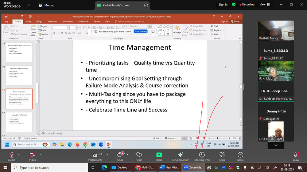This screenshot has height=172, width=307.
Task: Toggle Underline formatting
Action: tap(62, 33)
